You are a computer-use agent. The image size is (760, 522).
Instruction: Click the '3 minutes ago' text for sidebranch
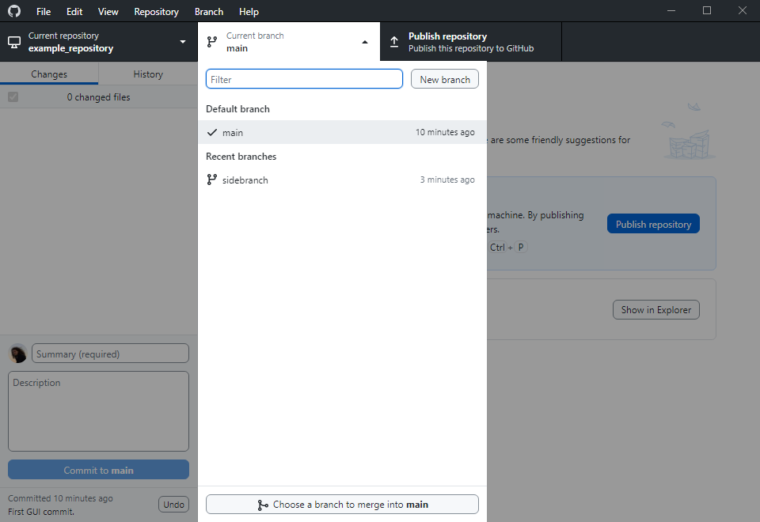[447, 180]
